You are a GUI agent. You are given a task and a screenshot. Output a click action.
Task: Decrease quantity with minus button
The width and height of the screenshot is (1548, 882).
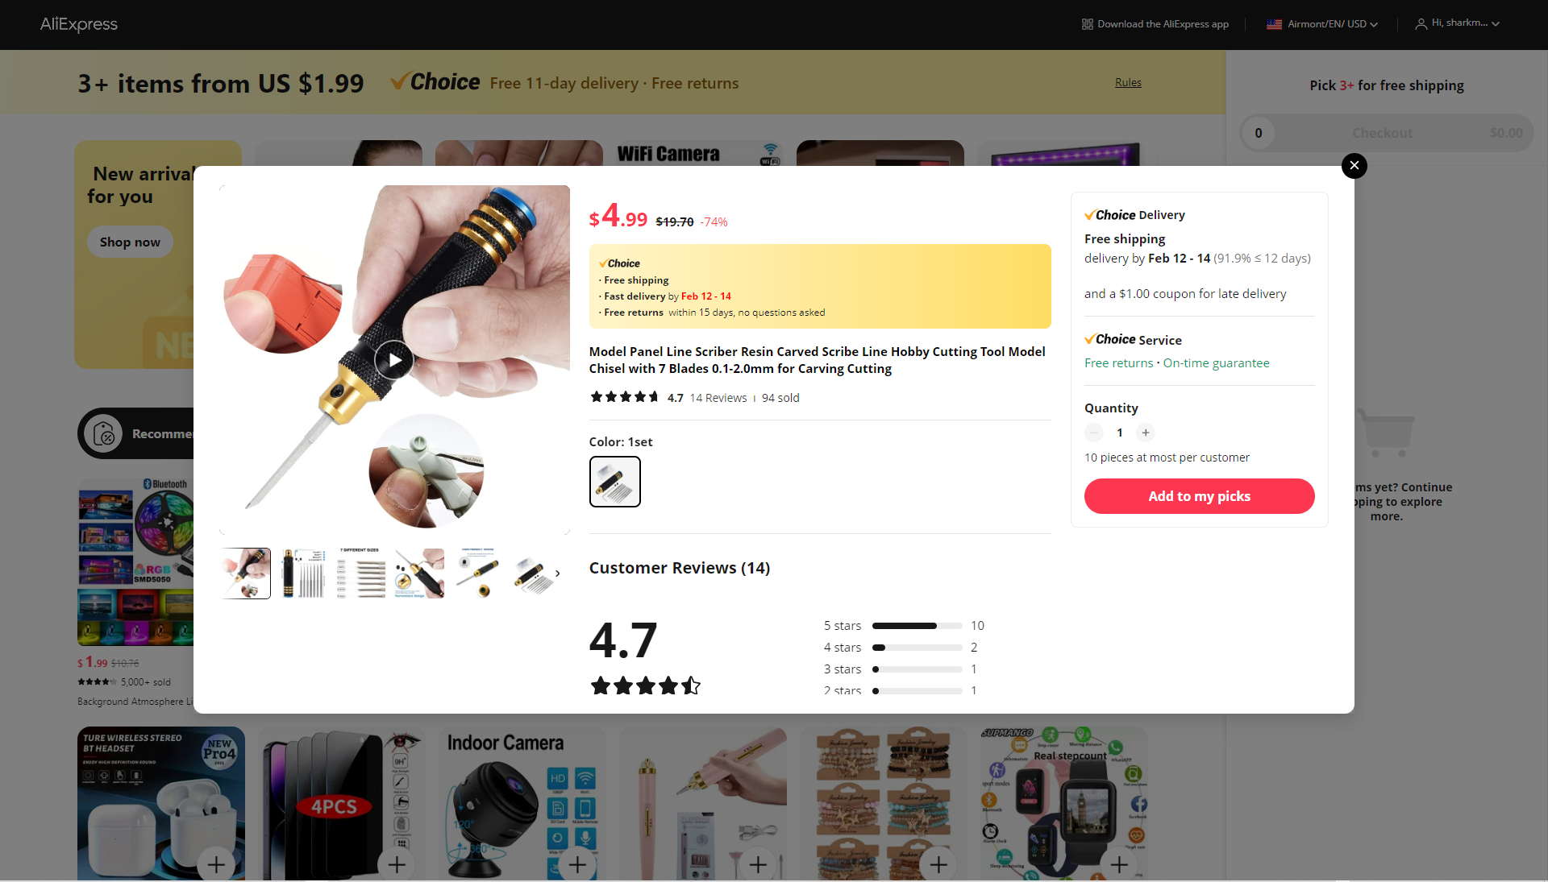click(x=1094, y=433)
